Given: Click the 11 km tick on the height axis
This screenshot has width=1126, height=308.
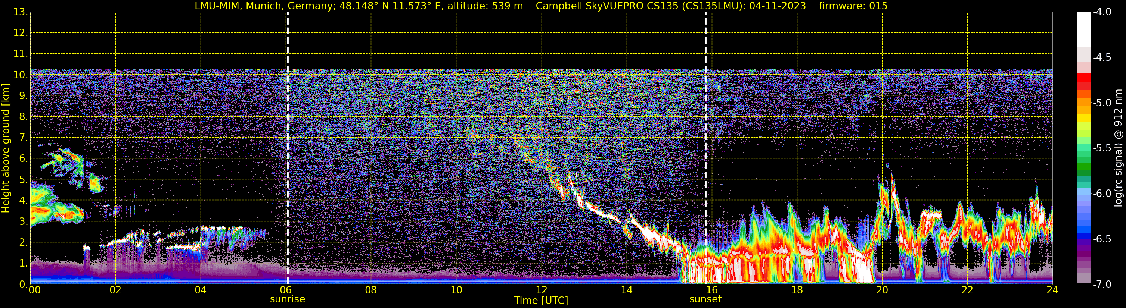Looking at the screenshot, I should tap(20, 54).
